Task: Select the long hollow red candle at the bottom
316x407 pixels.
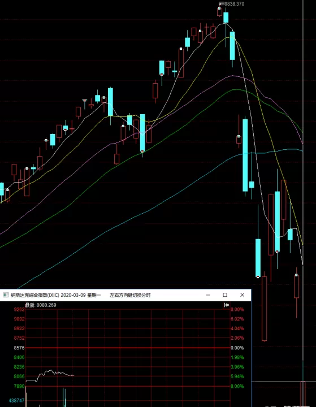Action: [265, 309]
